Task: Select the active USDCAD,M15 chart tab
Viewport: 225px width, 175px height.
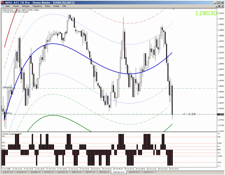Action: 118,172
